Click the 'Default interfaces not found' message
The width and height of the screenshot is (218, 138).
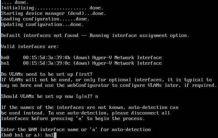(x=40, y=36)
